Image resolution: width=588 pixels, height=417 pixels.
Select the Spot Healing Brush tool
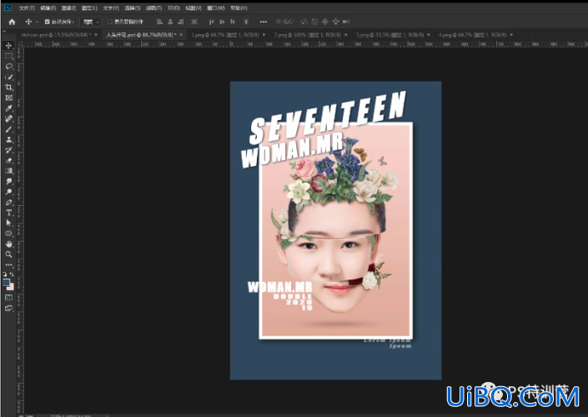coord(8,119)
